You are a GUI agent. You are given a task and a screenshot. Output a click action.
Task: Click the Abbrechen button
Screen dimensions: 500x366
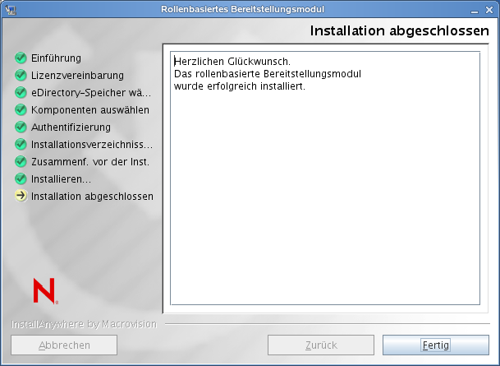coord(64,345)
